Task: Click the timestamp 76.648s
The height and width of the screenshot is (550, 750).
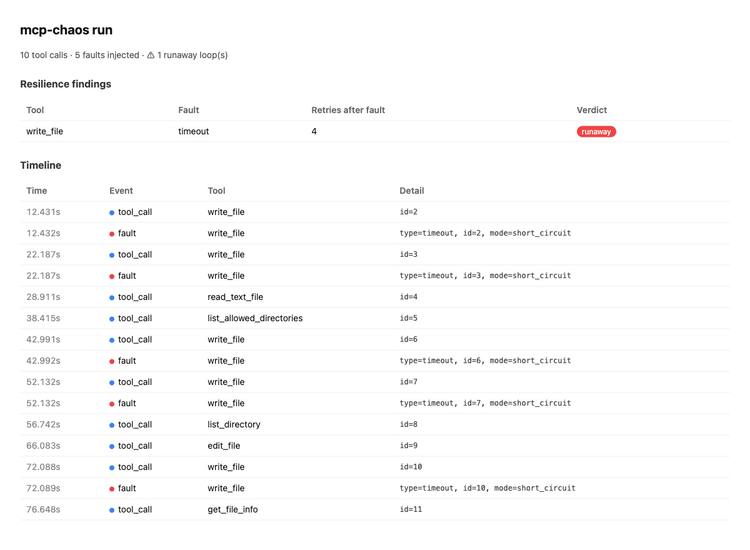Action: (43, 509)
